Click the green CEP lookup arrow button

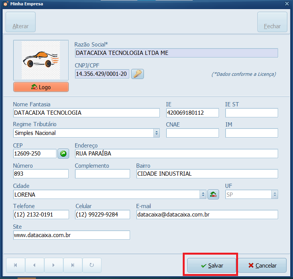coord(63,154)
